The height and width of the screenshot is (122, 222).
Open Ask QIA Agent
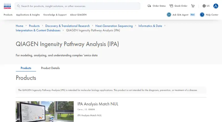coord(180,15)
